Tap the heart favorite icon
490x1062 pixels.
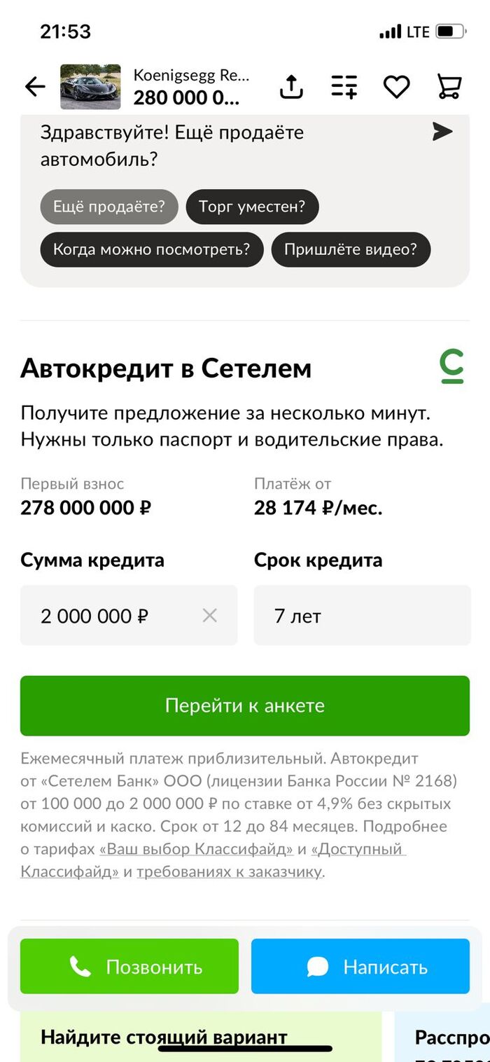click(396, 87)
